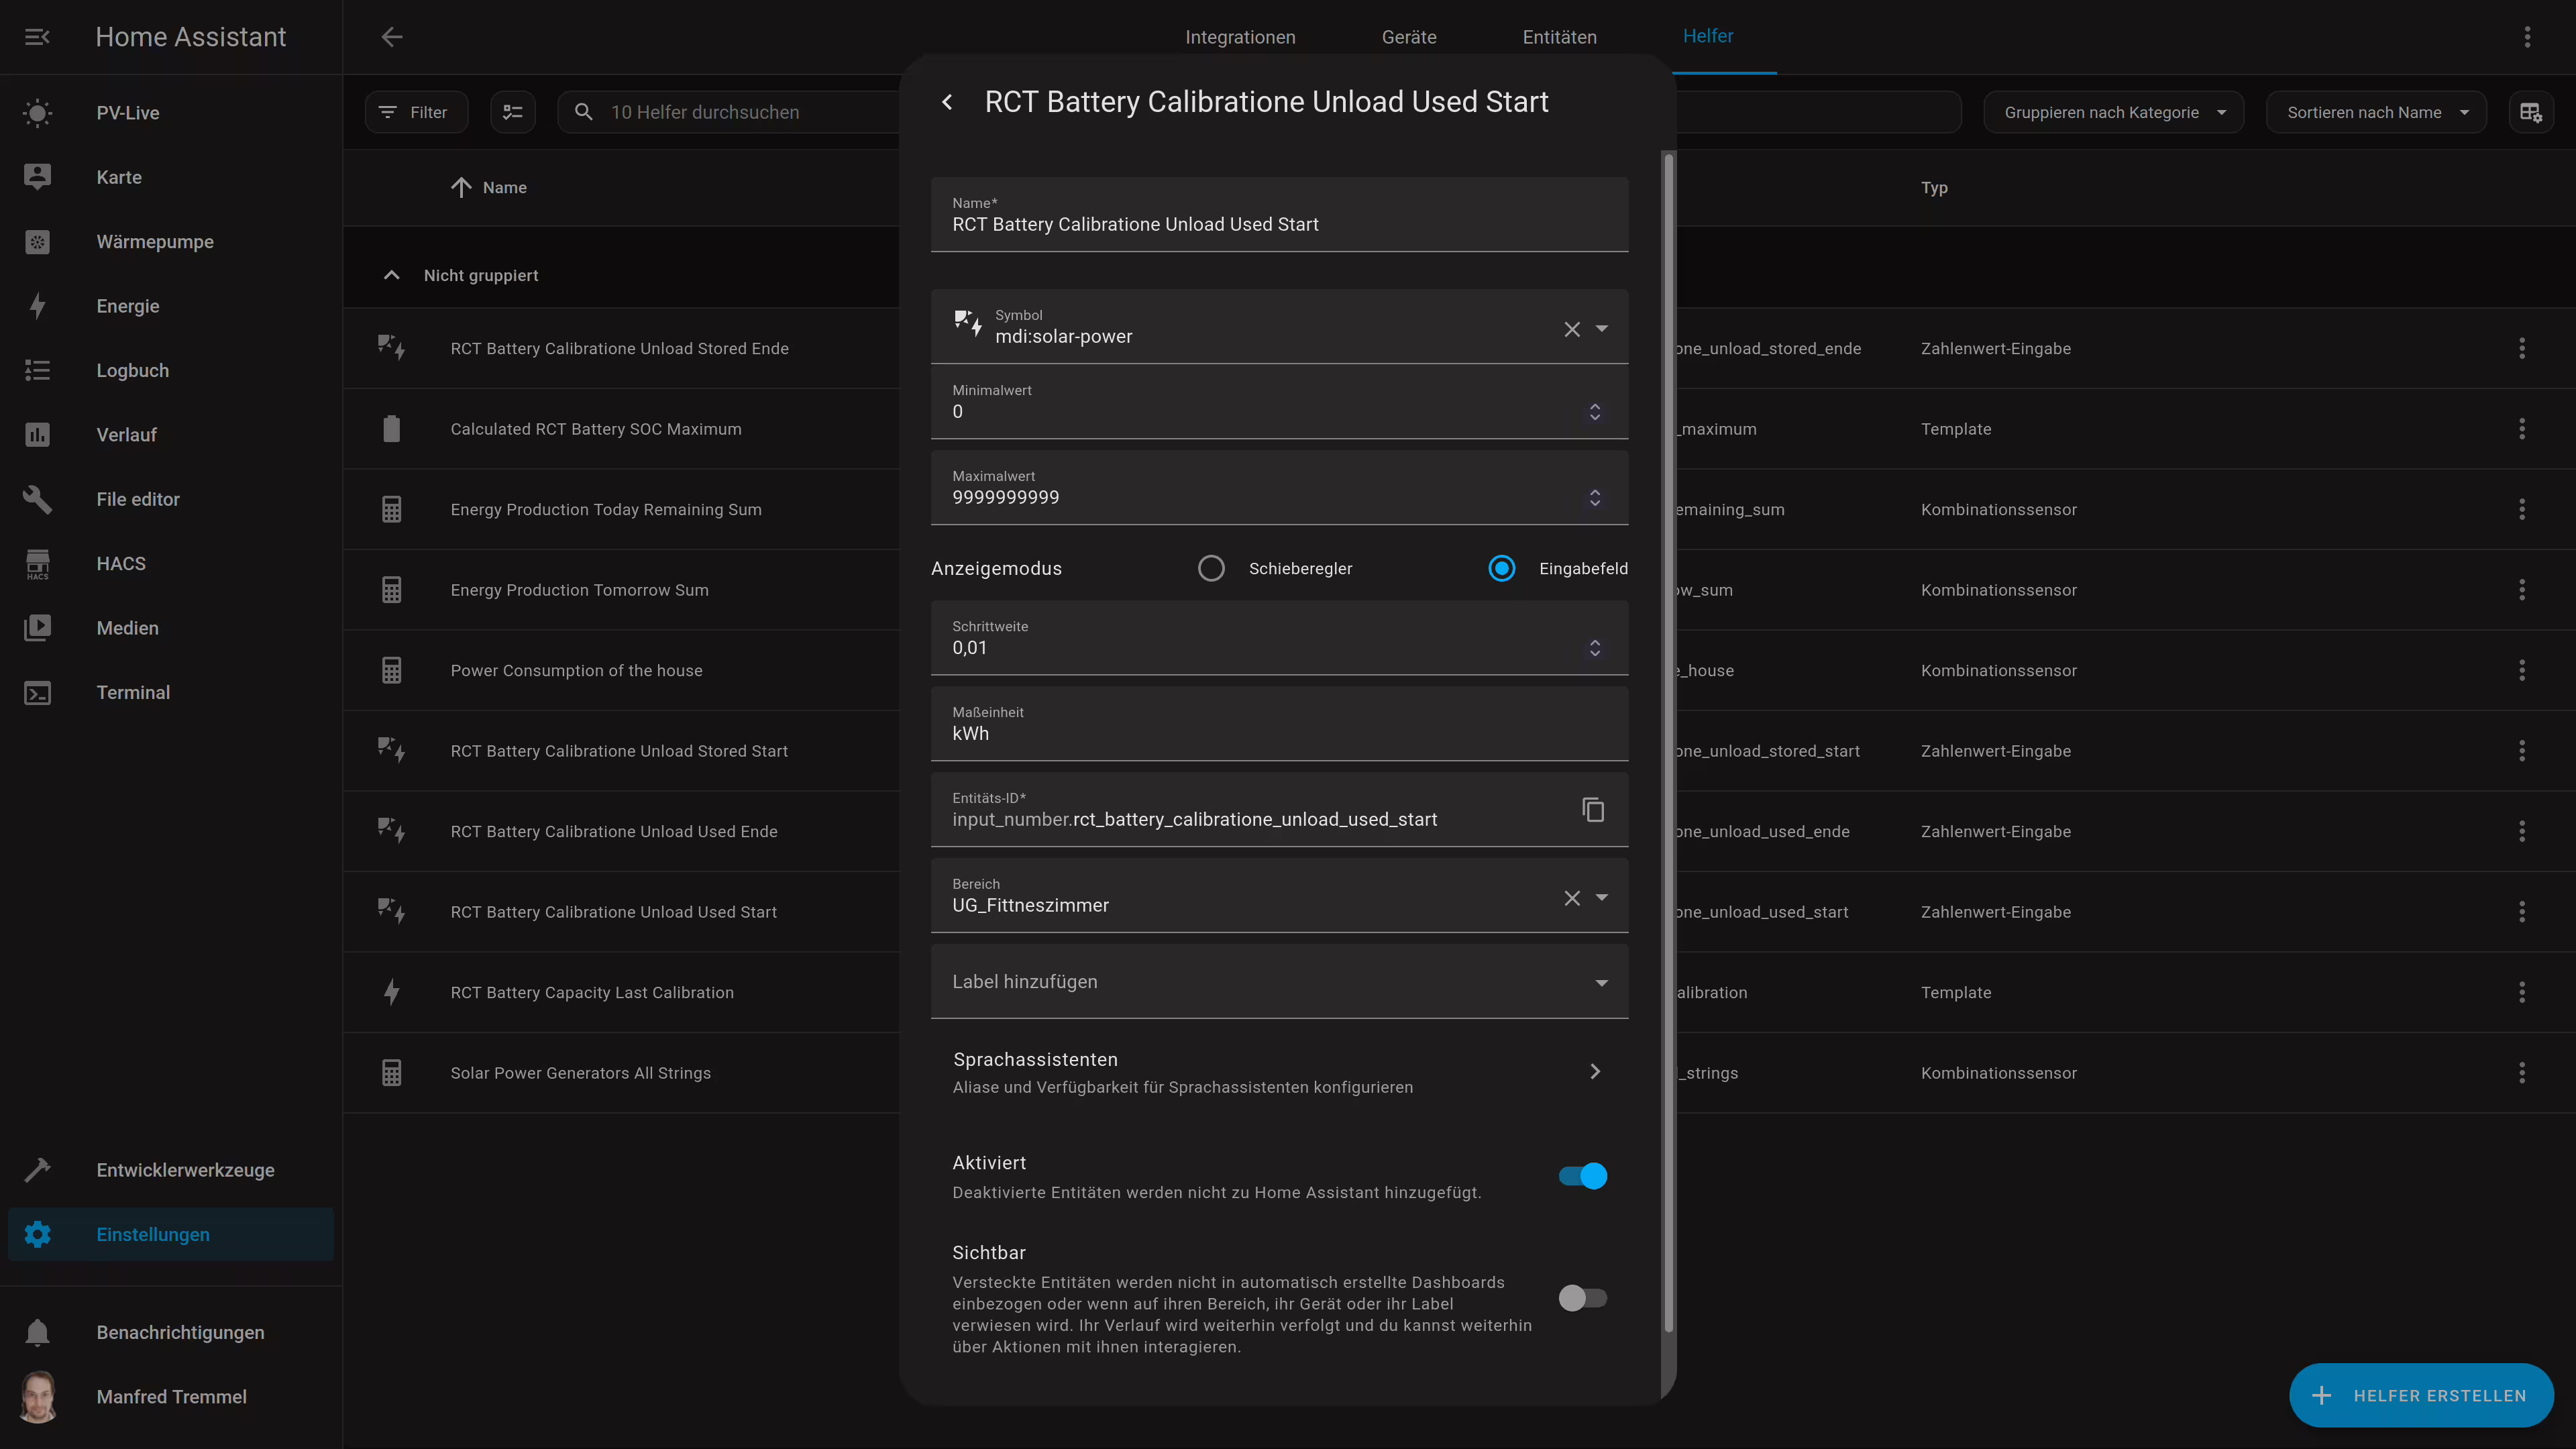
Task: Click the Maßeinheit kWh field
Action: 1279,723
